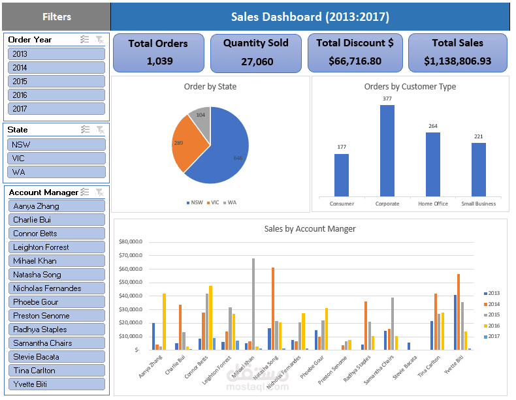Click the 2017 legend entry
The height and width of the screenshot is (400, 516).
point(492,336)
